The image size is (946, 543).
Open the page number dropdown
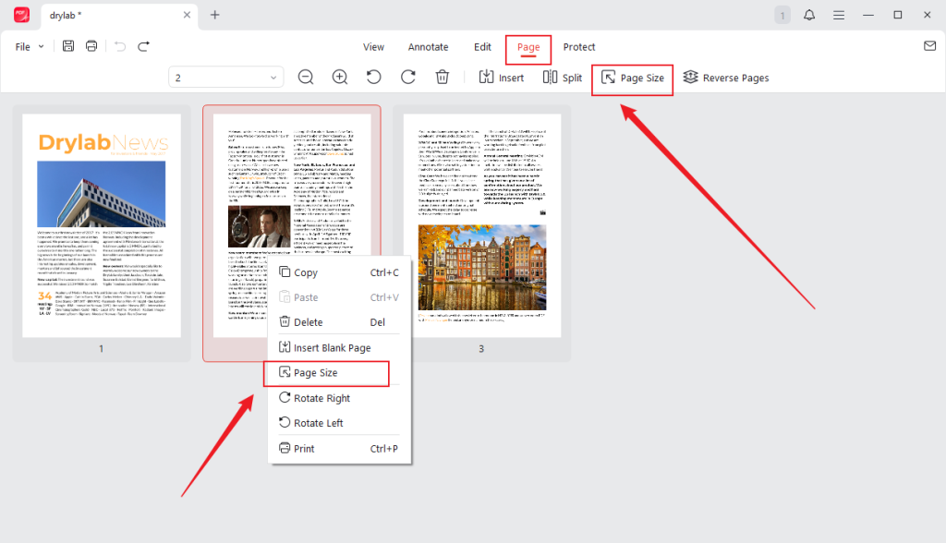point(224,78)
